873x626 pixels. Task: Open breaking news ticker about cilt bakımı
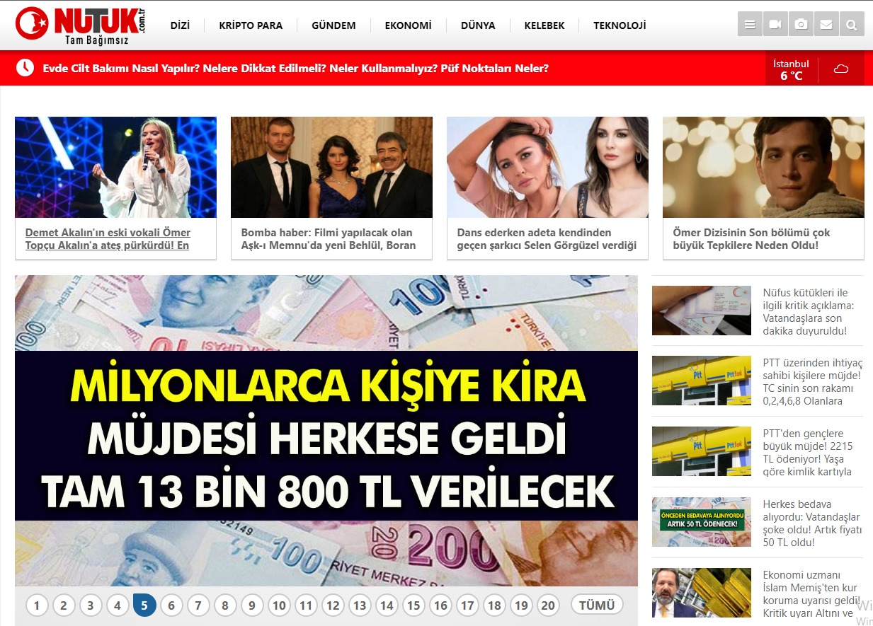295,69
